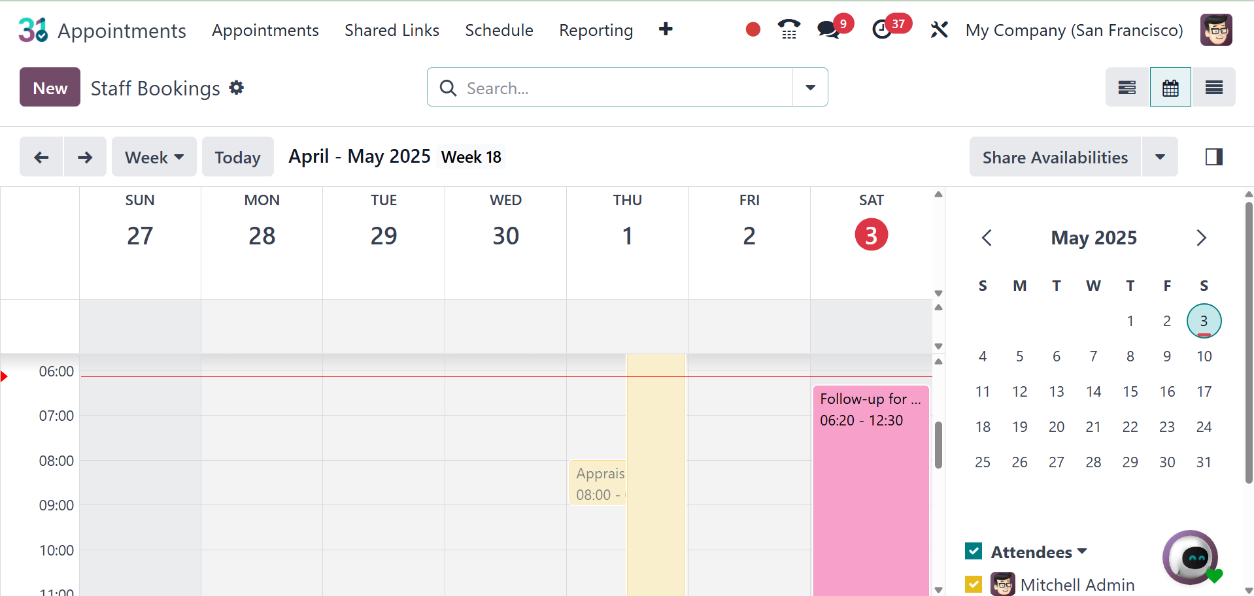This screenshot has width=1254, height=596.
Task: Open the Reporting menu
Action: pos(596,30)
